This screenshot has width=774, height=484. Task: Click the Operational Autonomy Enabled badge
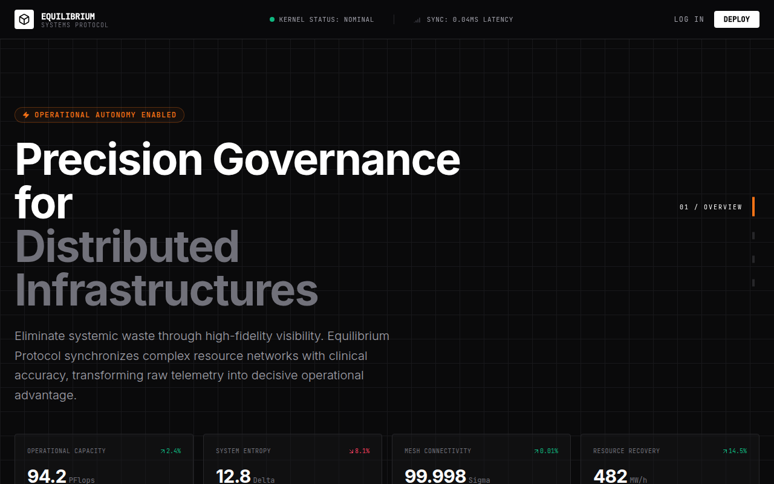pos(99,115)
